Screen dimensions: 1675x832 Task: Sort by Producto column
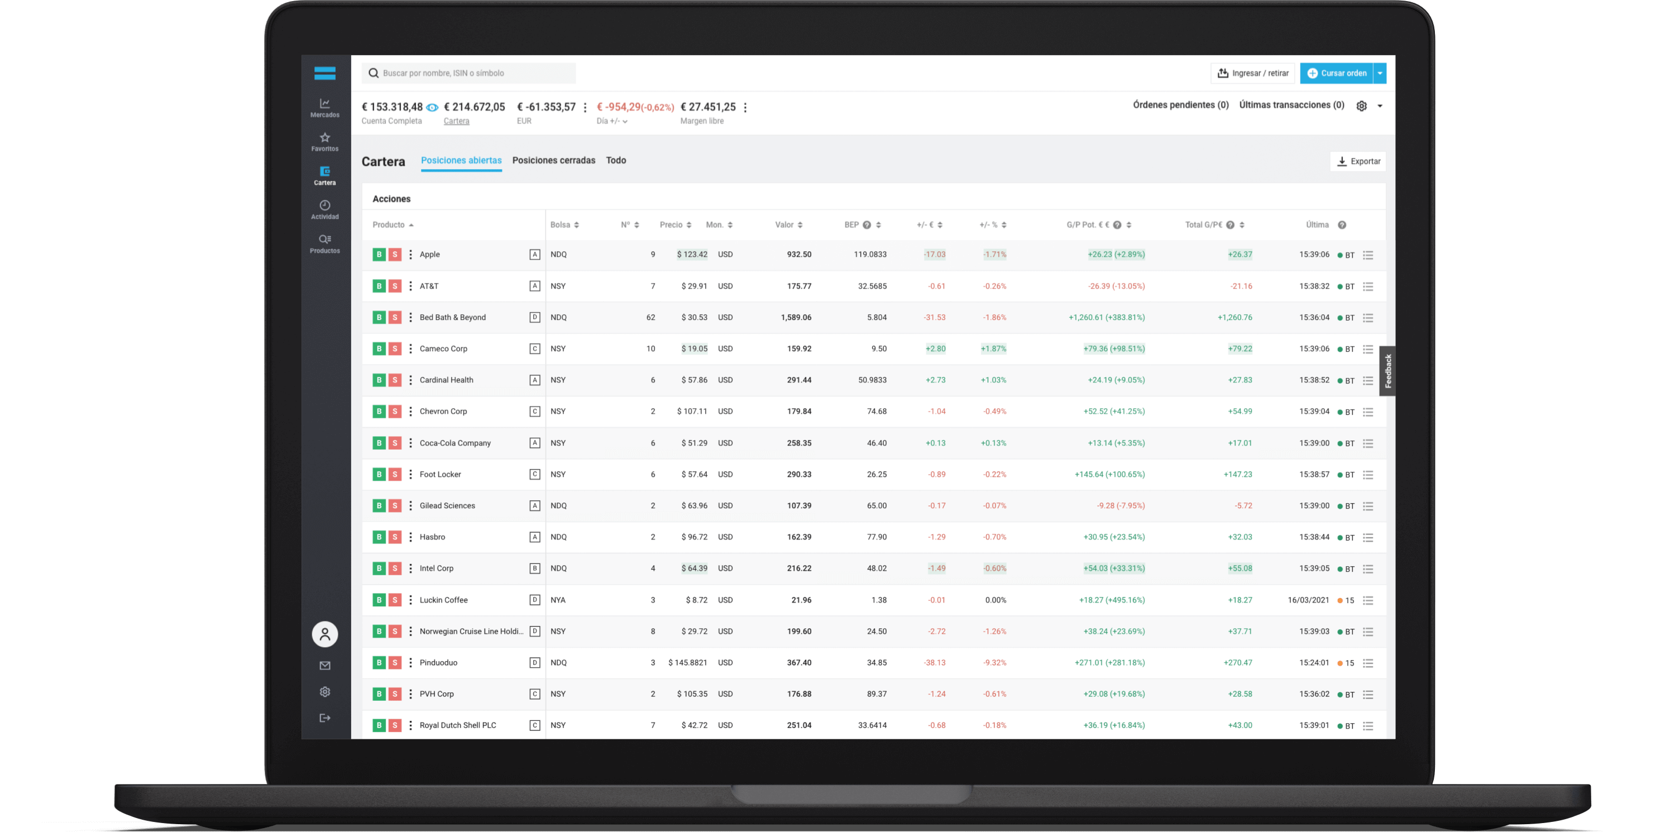pos(393,225)
